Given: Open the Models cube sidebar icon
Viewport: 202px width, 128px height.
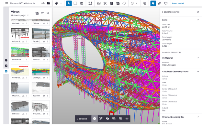Looking at the screenshot, I should click(x=6, y=60).
